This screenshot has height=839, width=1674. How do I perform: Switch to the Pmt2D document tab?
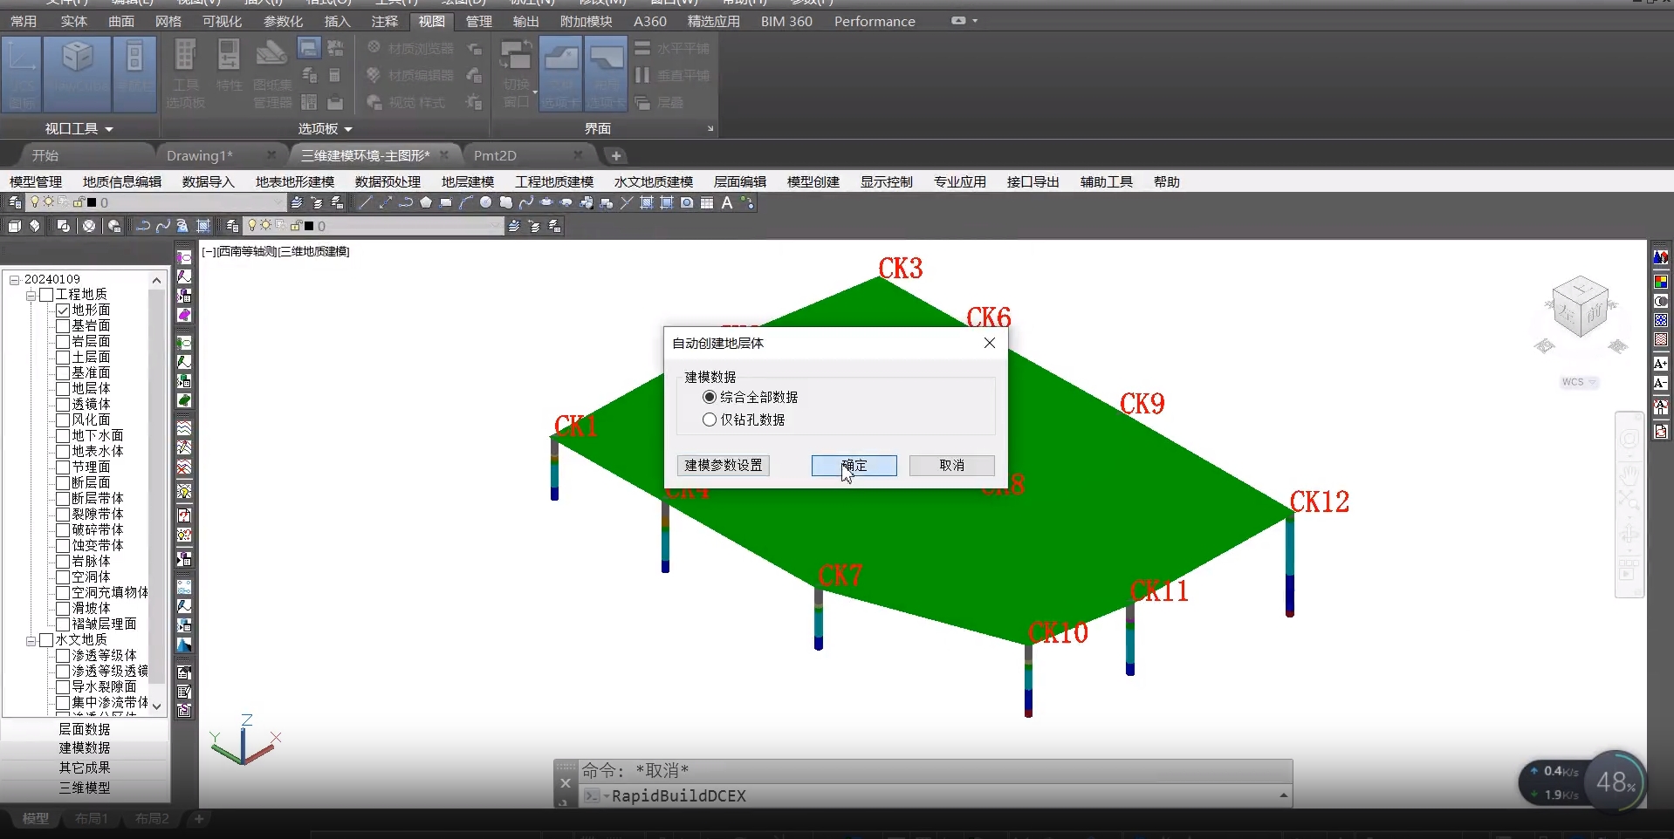click(495, 155)
